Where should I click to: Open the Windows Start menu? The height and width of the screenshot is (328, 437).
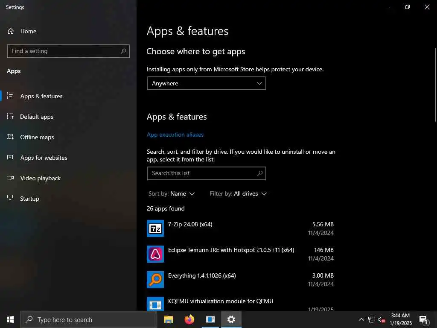[10, 319]
